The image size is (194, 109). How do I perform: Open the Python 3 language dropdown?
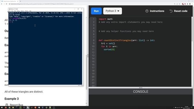coord(112,11)
